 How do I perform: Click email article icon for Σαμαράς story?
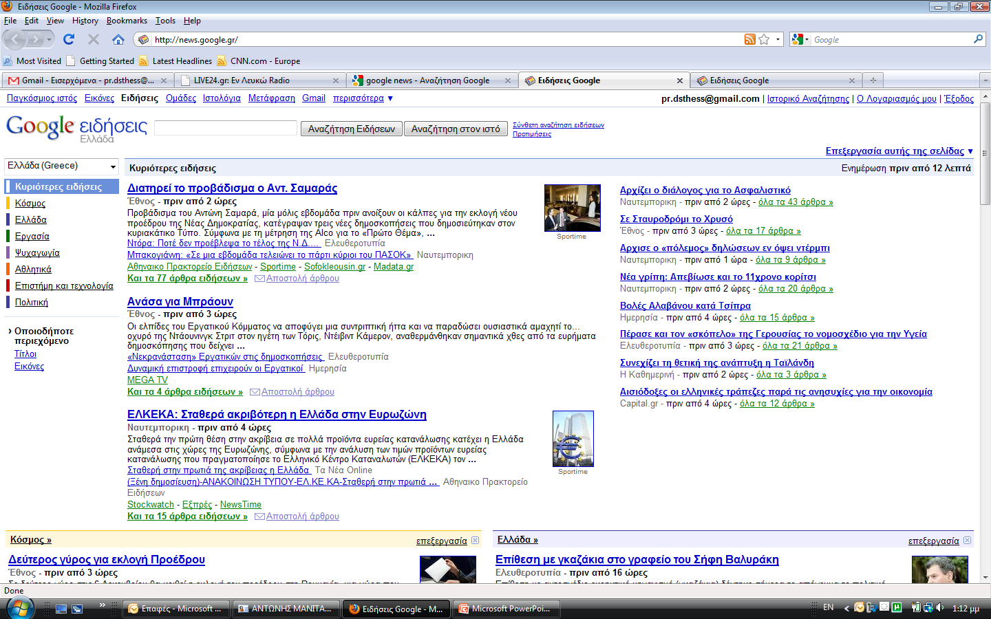(259, 279)
